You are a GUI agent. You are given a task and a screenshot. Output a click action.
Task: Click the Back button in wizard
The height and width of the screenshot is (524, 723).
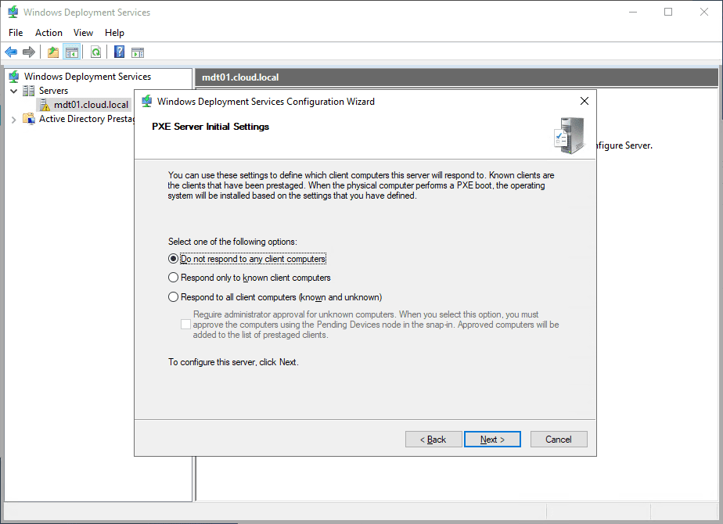pos(433,440)
